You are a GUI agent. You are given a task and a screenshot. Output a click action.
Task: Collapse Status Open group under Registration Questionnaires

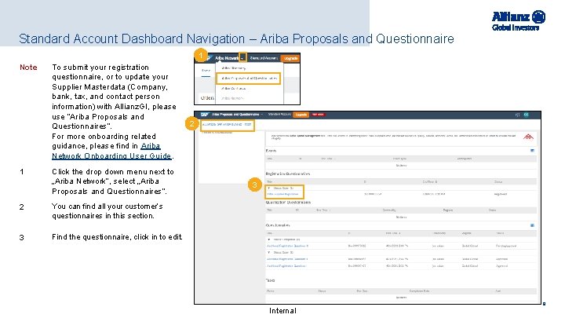point(269,188)
